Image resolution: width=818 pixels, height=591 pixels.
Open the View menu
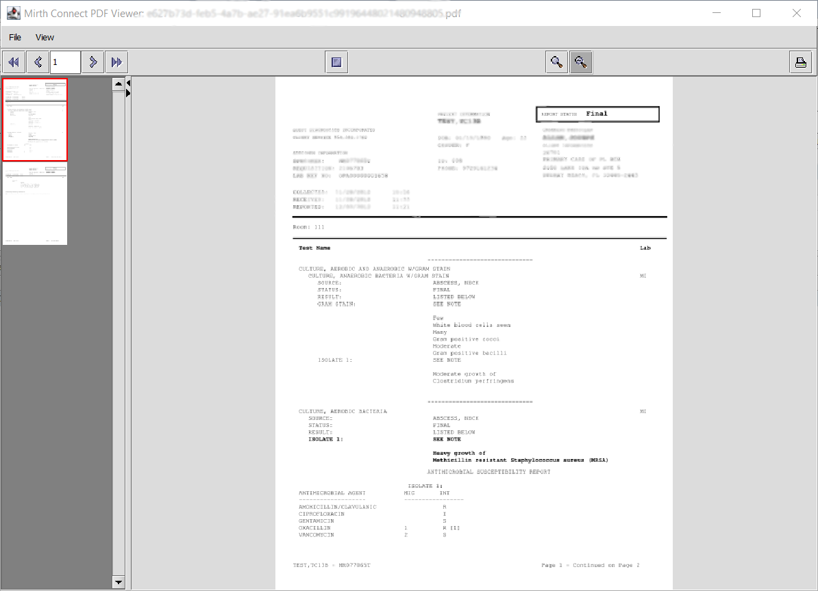tap(45, 38)
